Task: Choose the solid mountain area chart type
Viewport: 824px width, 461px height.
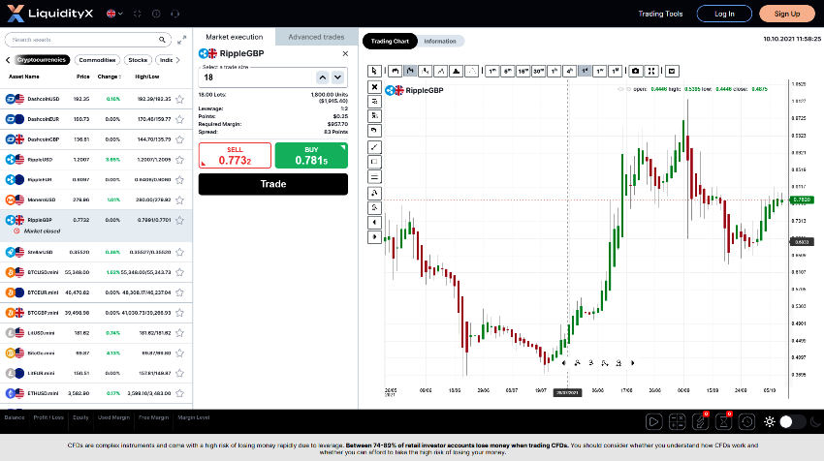Action: coord(457,71)
